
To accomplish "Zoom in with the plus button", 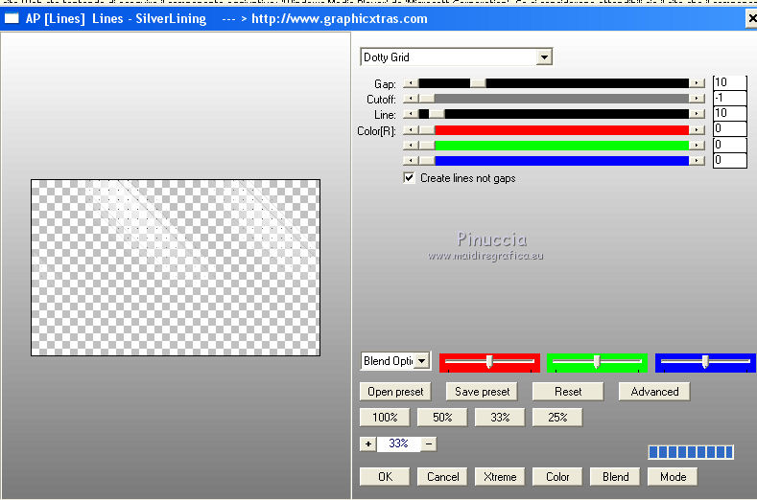I will click(x=368, y=443).
